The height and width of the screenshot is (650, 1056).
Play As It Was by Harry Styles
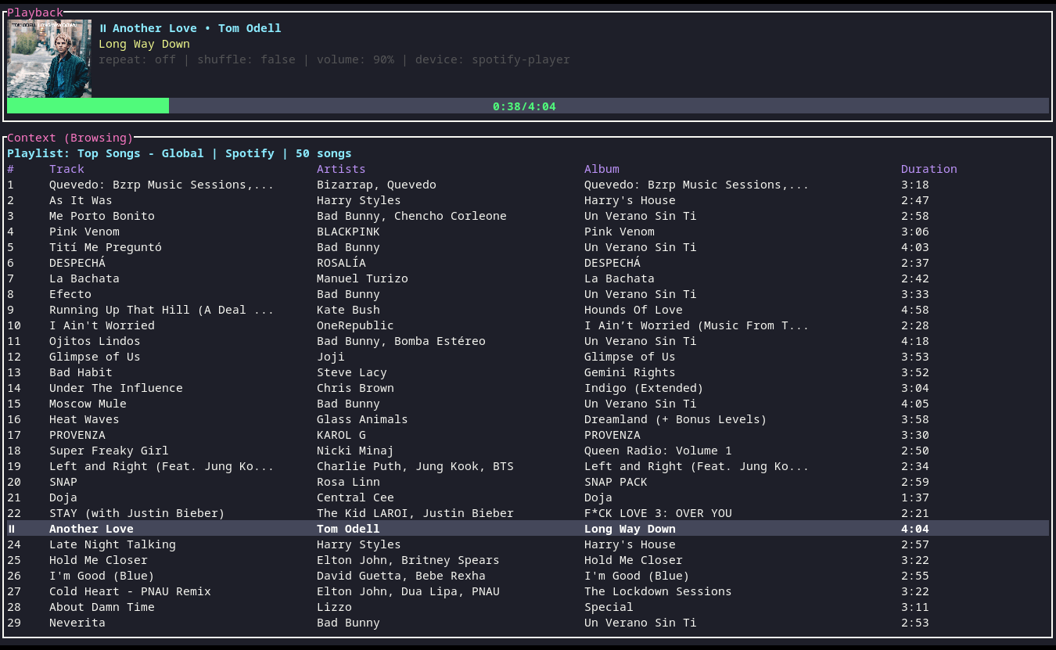(81, 200)
